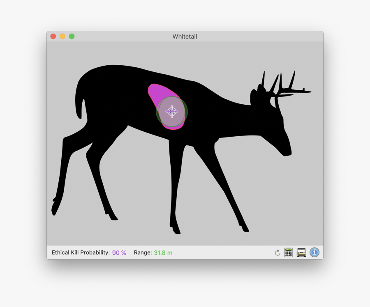Screen dimensions: 370x307
Task: Click the Ethical Kill Probability 90 % value
Action: point(119,252)
